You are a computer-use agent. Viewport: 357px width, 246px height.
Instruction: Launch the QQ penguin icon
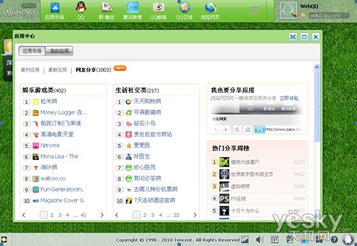[x=80, y=8]
